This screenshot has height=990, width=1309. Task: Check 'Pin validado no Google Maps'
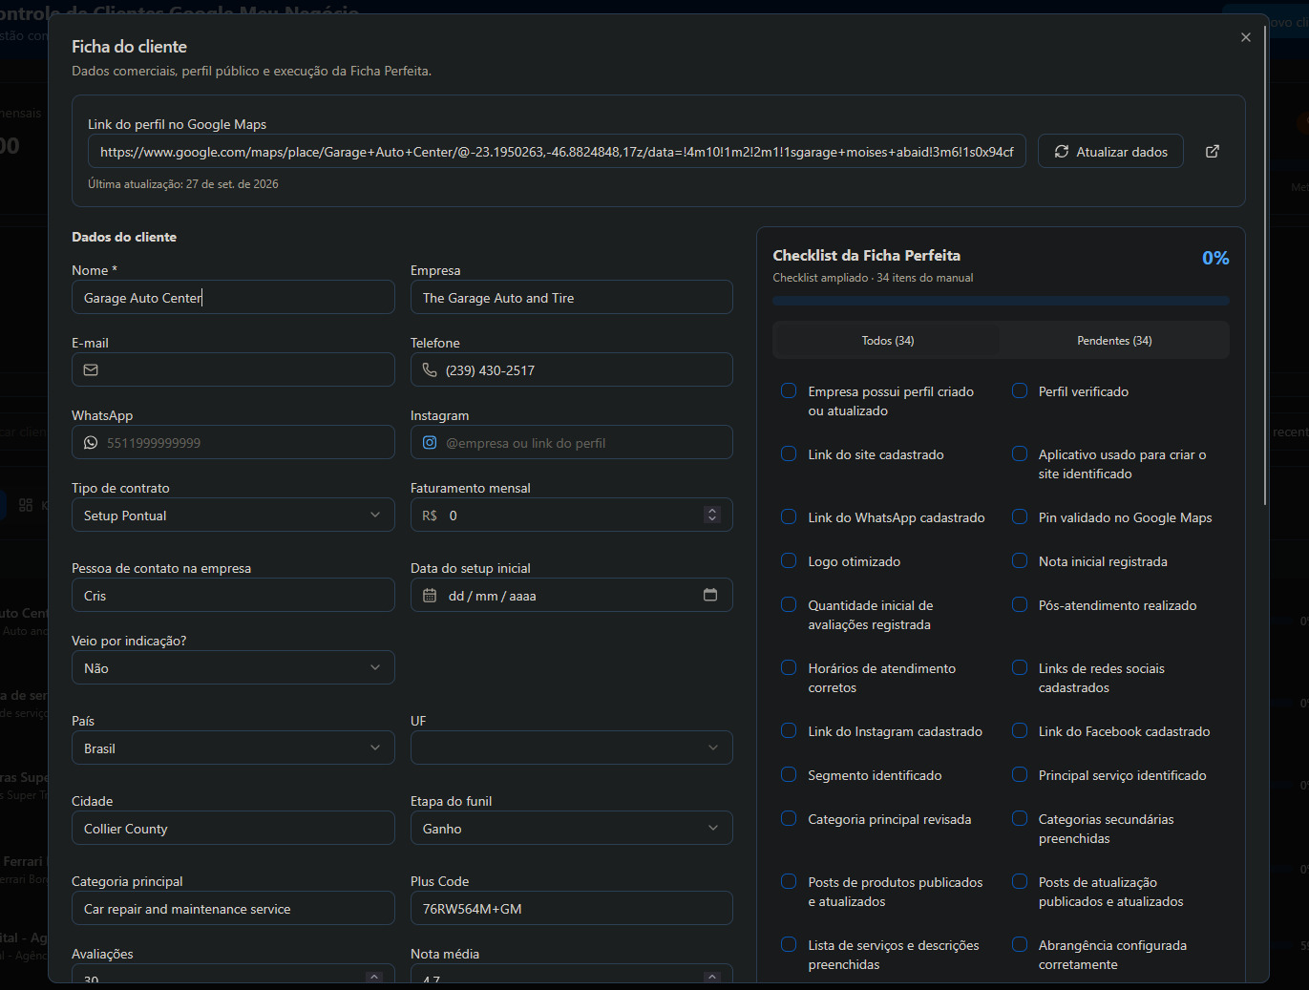(1020, 516)
